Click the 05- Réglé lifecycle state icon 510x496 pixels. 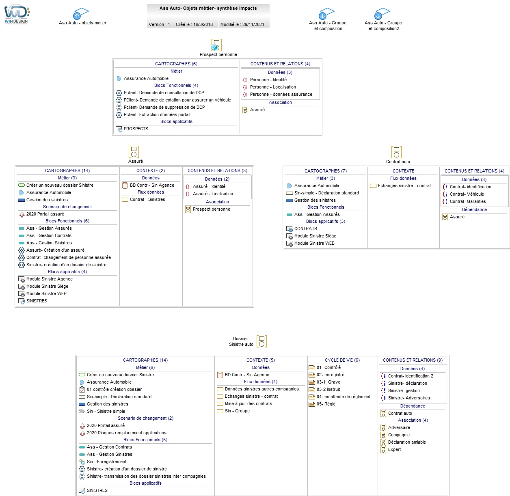coord(312,404)
